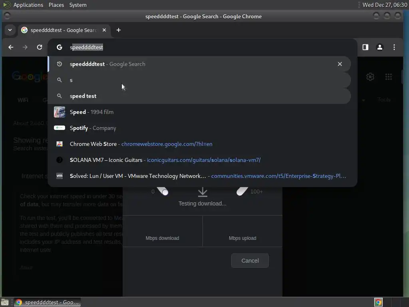This screenshot has width=409, height=307.
Task: Open the Places menu
Action: [56, 5]
